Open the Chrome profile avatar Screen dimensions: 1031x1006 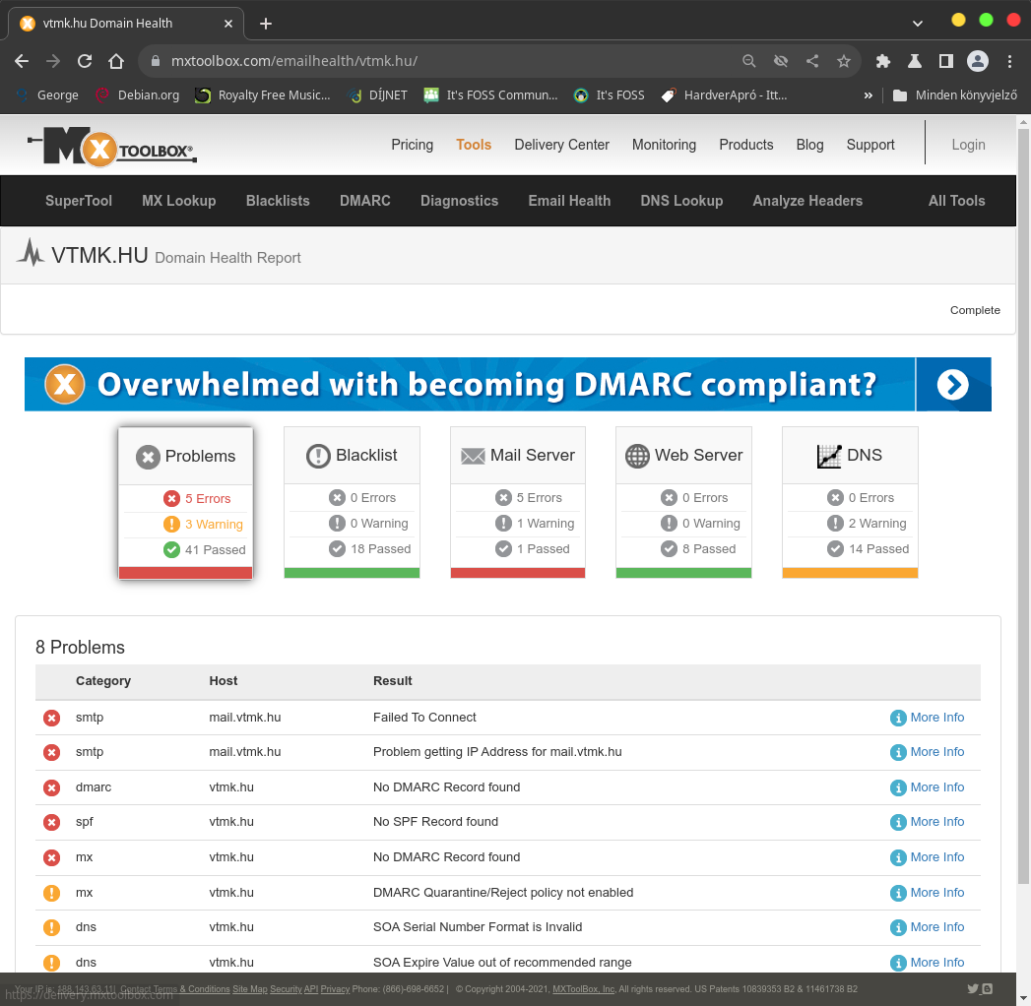[x=978, y=61]
